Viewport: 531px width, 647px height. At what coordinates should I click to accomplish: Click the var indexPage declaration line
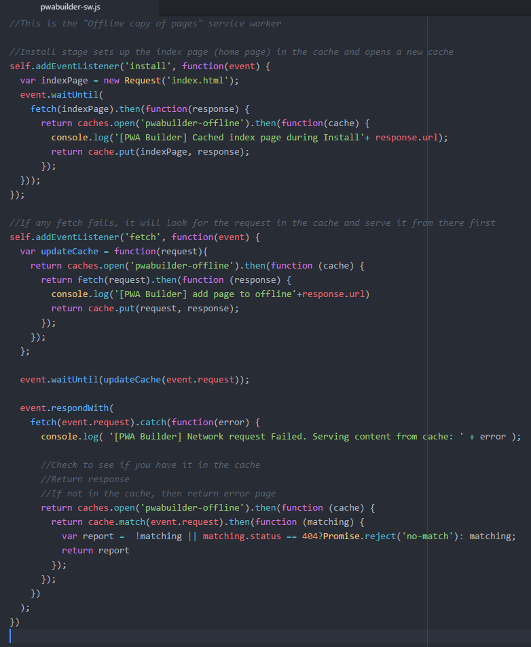(x=129, y=81)
